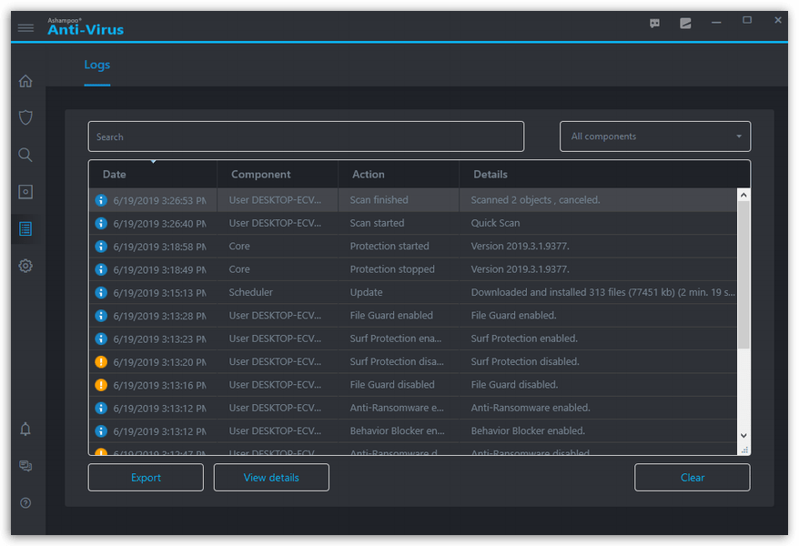Open the navigation hamburger menu

point(25,27)
